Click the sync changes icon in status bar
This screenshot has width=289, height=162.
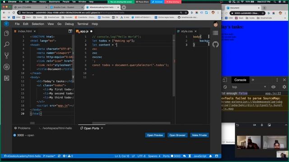pos(59,156)
